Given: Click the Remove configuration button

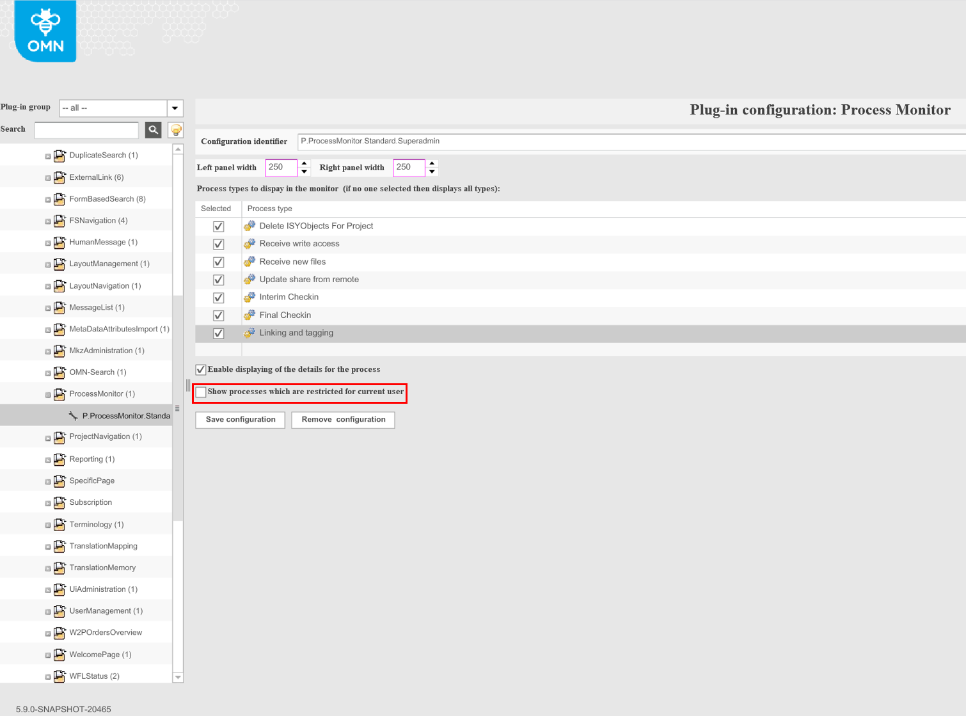Looking at the screenshot, I should pyautogui.click(x=343, y=420).
